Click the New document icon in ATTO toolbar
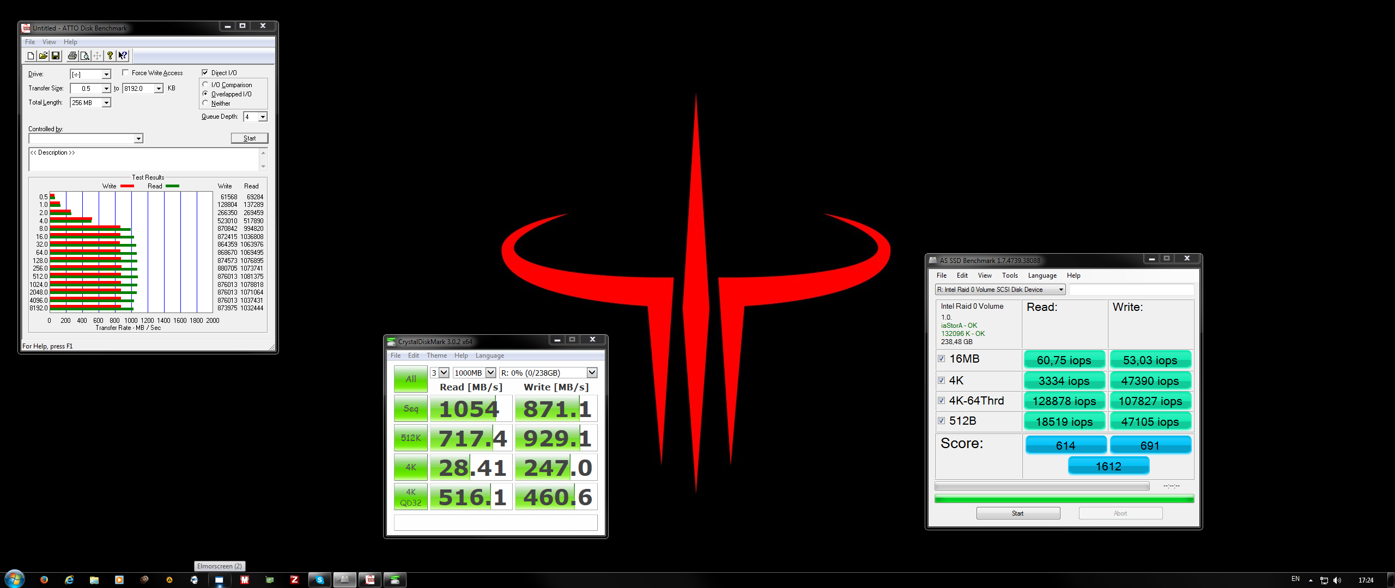 tap(31, 56)
